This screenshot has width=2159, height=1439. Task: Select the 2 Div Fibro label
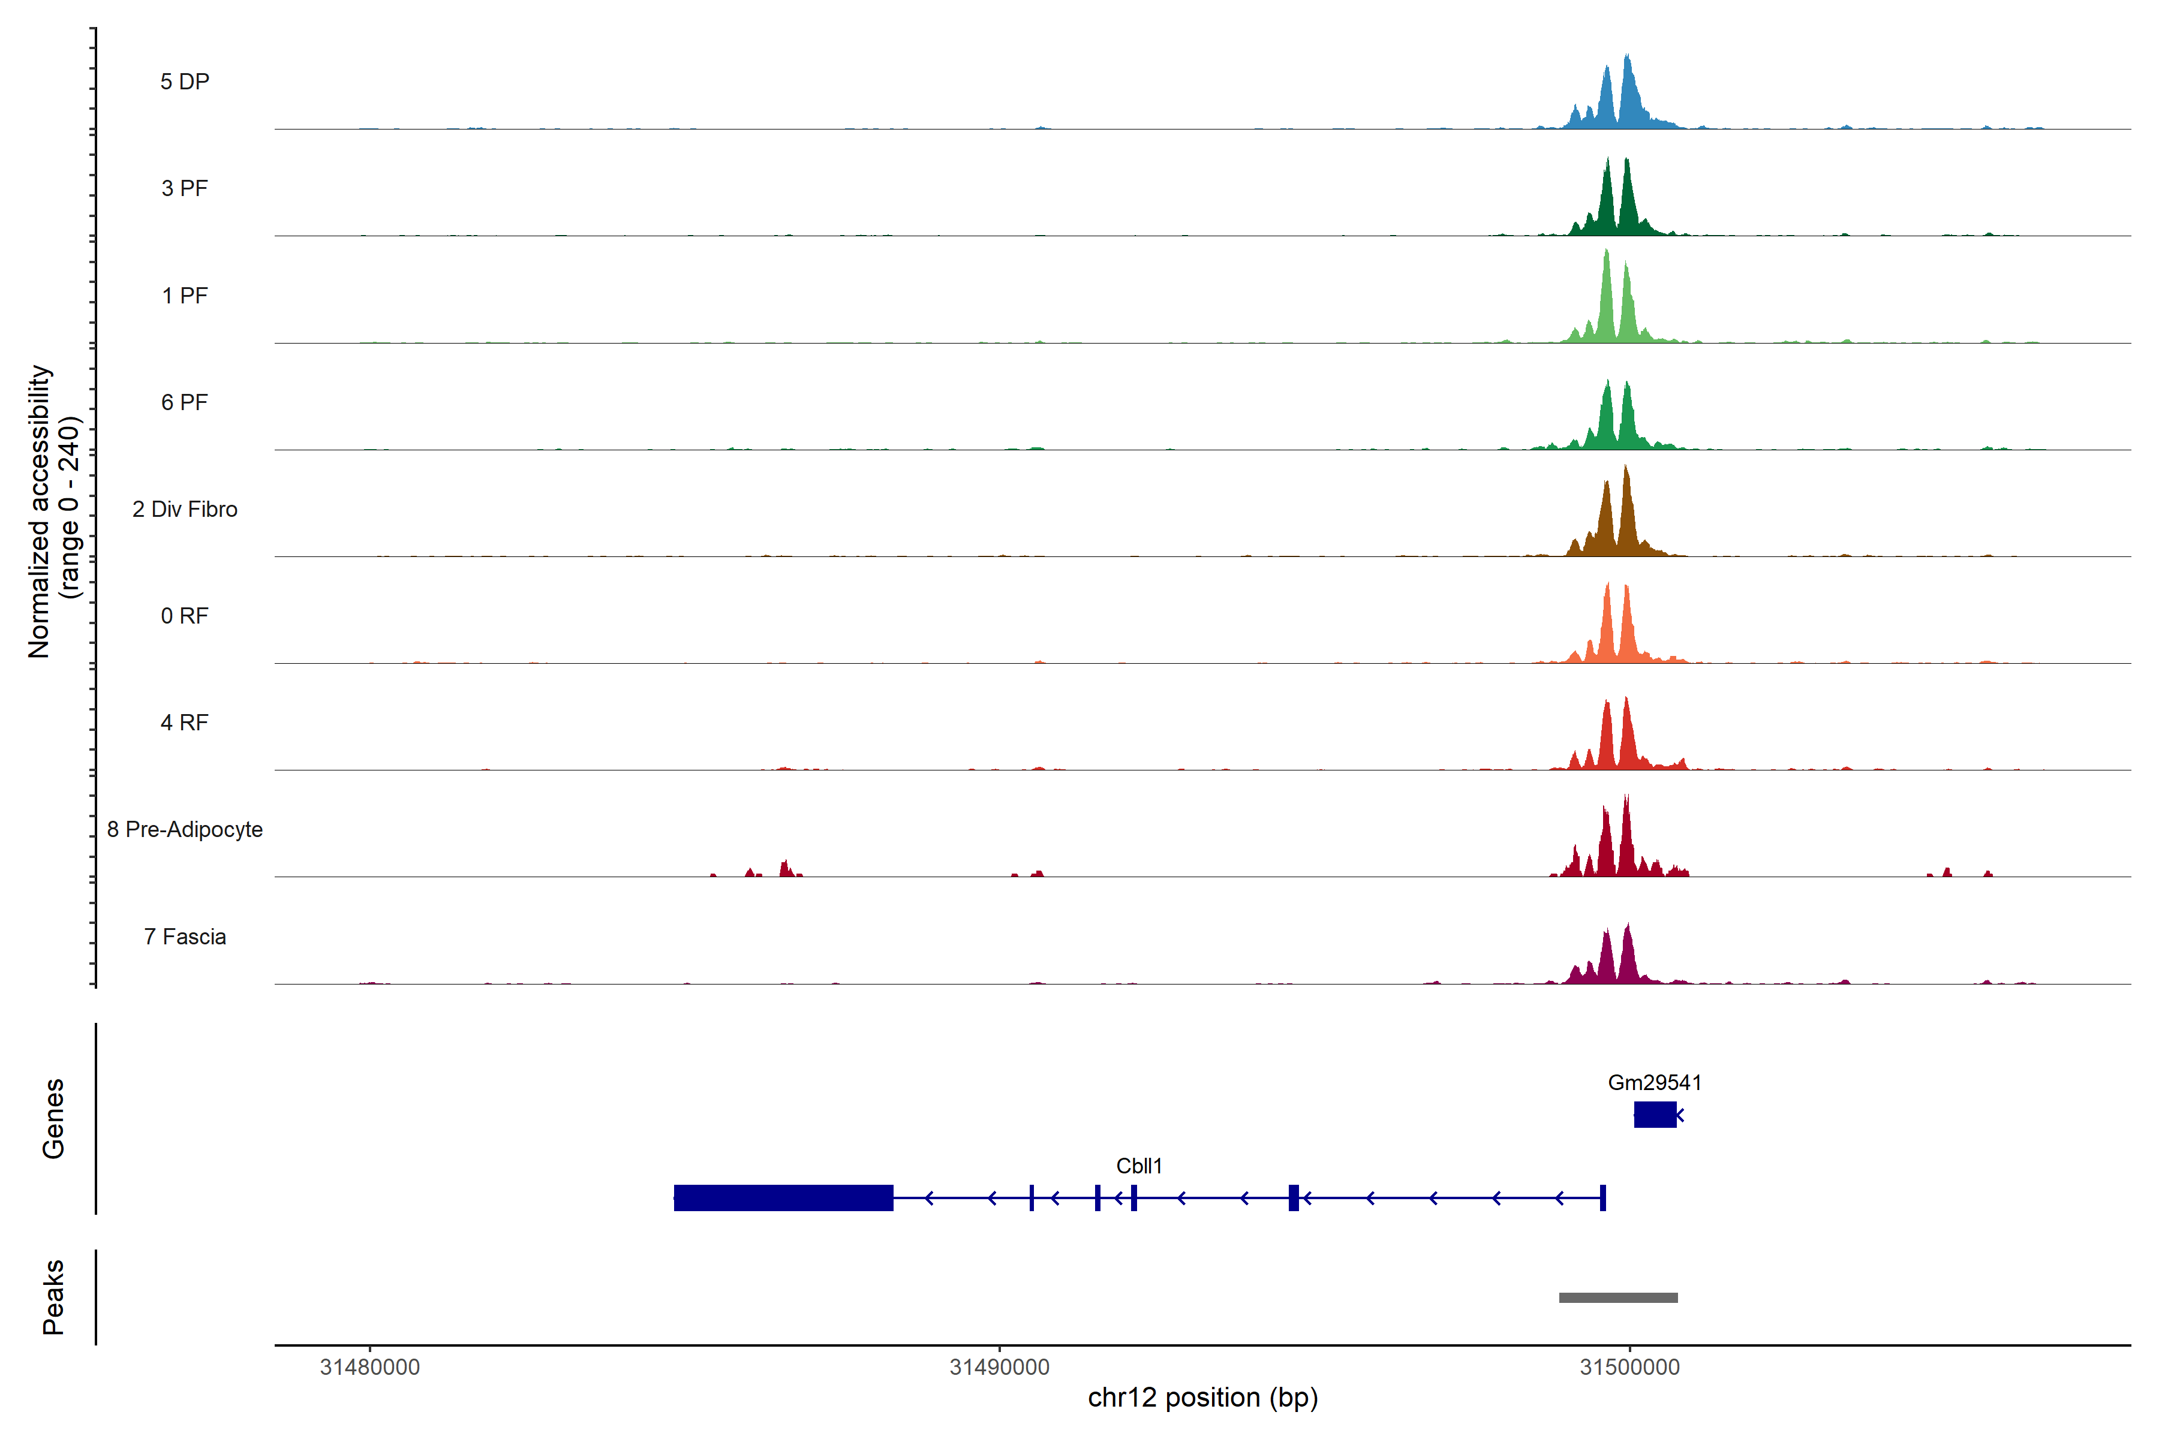[185, 509]
